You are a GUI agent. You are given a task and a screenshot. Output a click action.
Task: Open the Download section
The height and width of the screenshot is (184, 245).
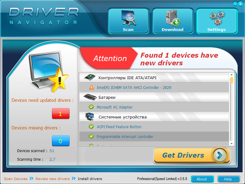173,21
